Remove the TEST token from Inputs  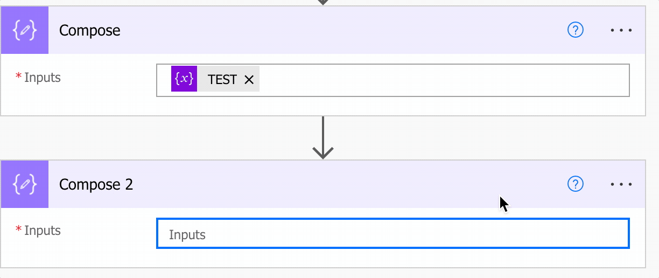pos(249,80)
